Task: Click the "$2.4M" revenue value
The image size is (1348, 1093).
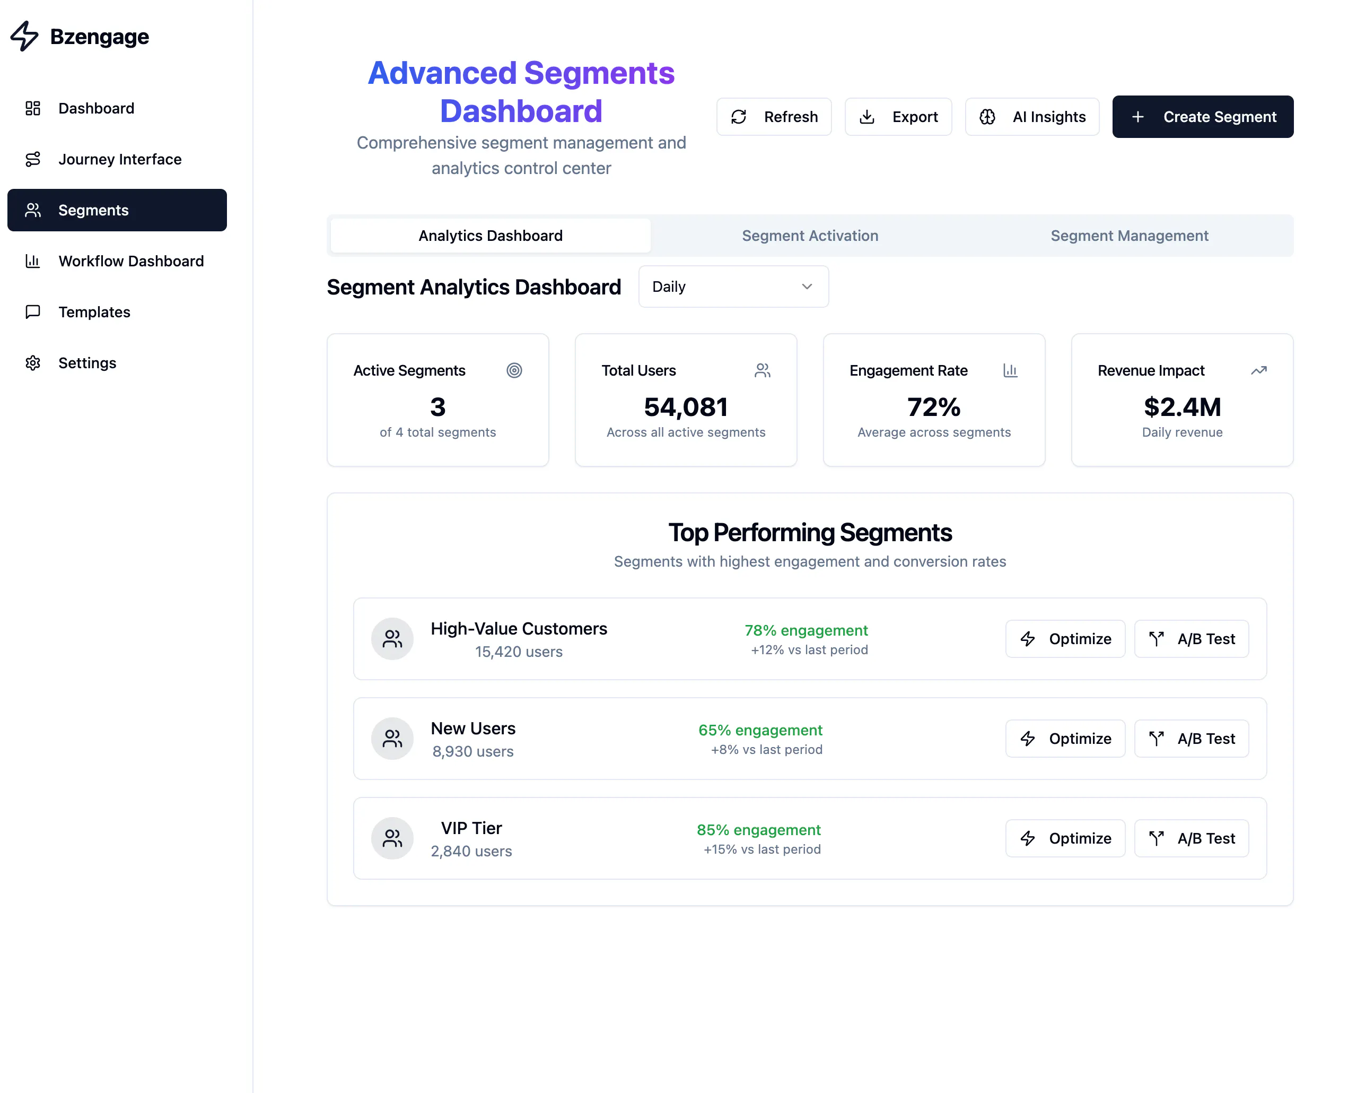Action: pos(1182,407)
